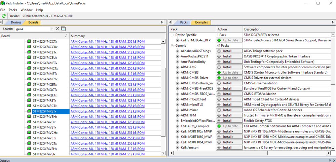Click the green refresh packs icon
Screen dimensions: 336x162
4,16
